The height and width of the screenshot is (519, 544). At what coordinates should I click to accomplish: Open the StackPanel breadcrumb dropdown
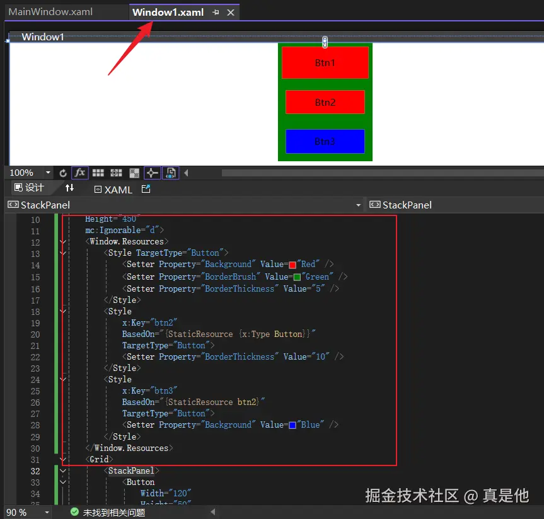[x=358, y=205]
